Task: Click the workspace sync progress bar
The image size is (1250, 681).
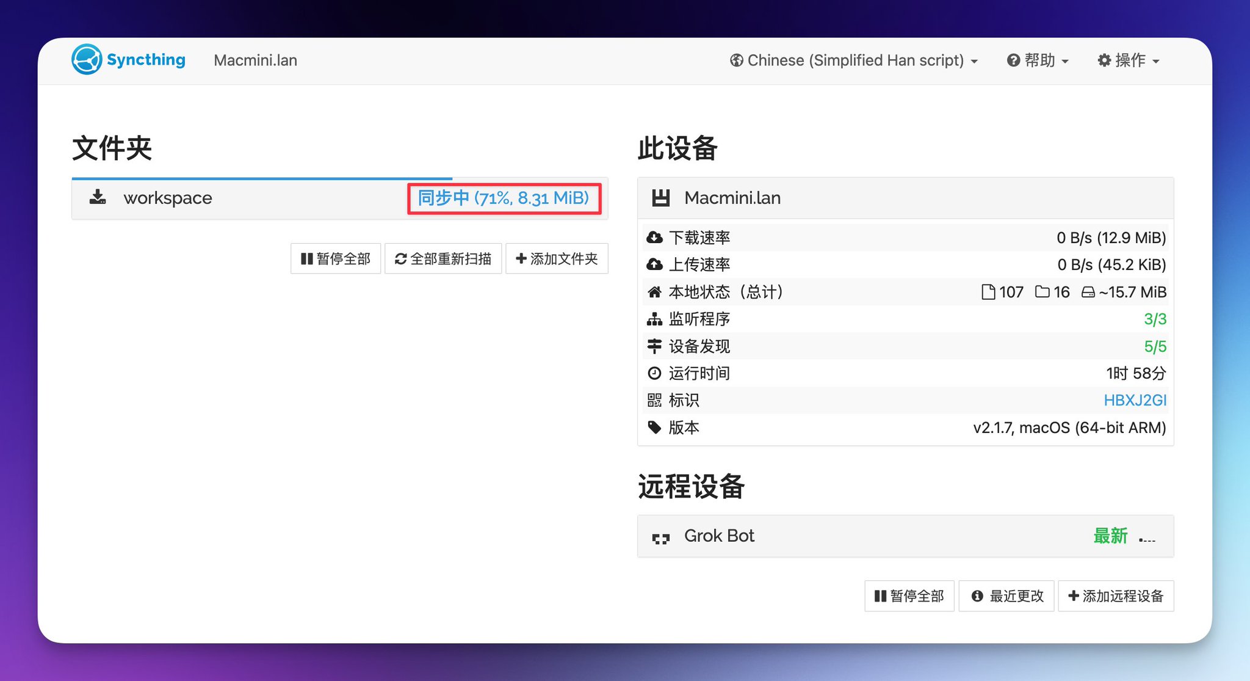Action: click(262, 178)
